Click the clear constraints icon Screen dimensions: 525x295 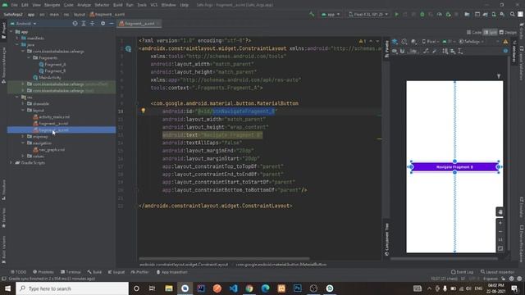point(426,51)
